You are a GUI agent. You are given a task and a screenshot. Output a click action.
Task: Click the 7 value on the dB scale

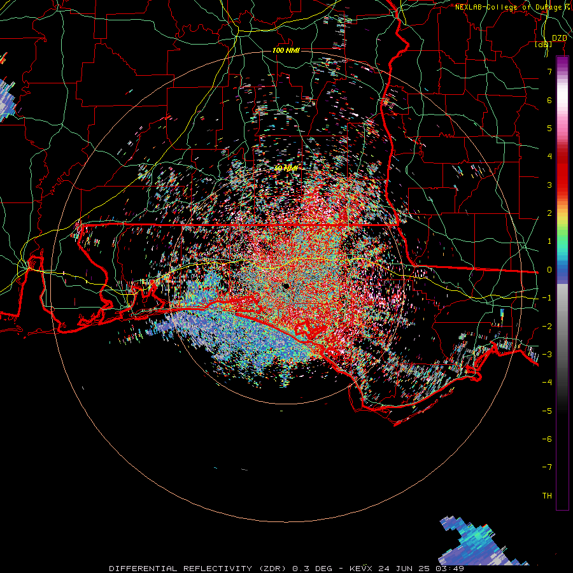549,71
